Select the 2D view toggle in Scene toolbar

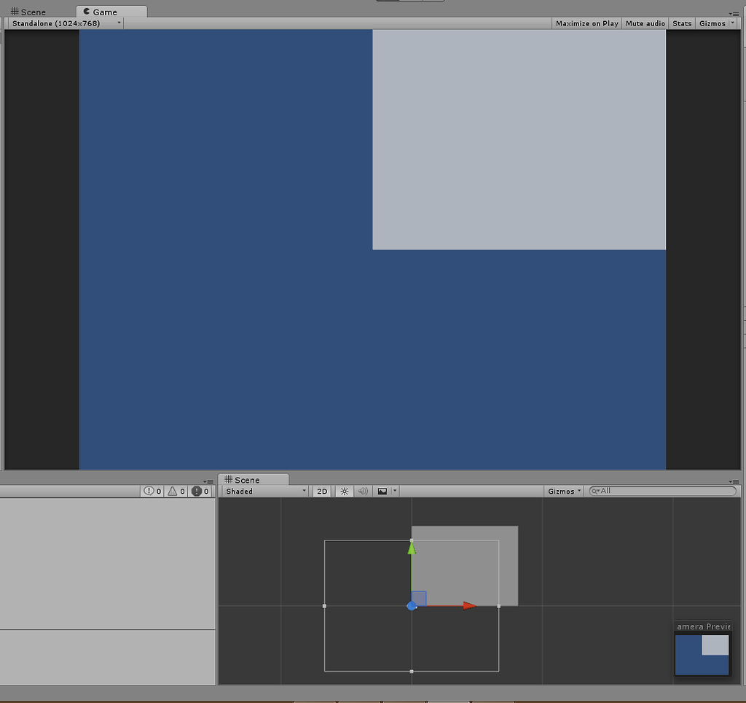coord(321,491)
